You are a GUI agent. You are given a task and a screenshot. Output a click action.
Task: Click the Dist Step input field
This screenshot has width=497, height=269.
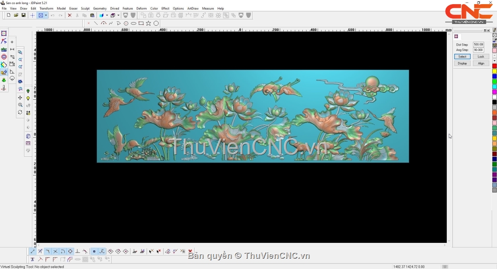(x=478, y=45)
